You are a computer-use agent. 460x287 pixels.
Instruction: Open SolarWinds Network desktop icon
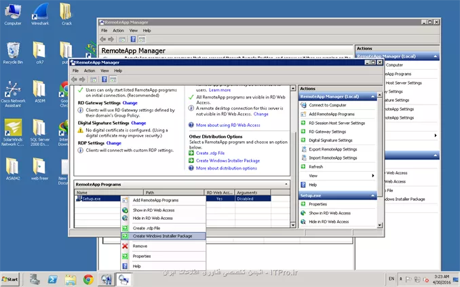13,132
